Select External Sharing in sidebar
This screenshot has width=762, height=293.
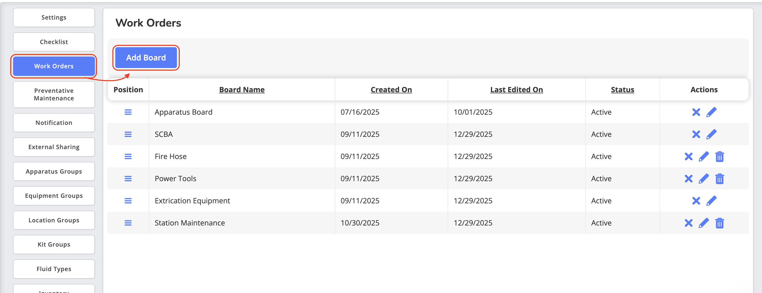click(54, 147)
